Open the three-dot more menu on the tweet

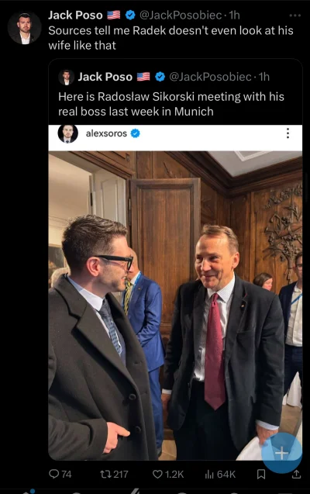[x=295, y=16]
